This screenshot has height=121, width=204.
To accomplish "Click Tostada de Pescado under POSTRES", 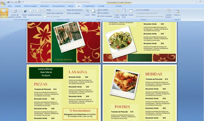I will [x=119, y=112].
